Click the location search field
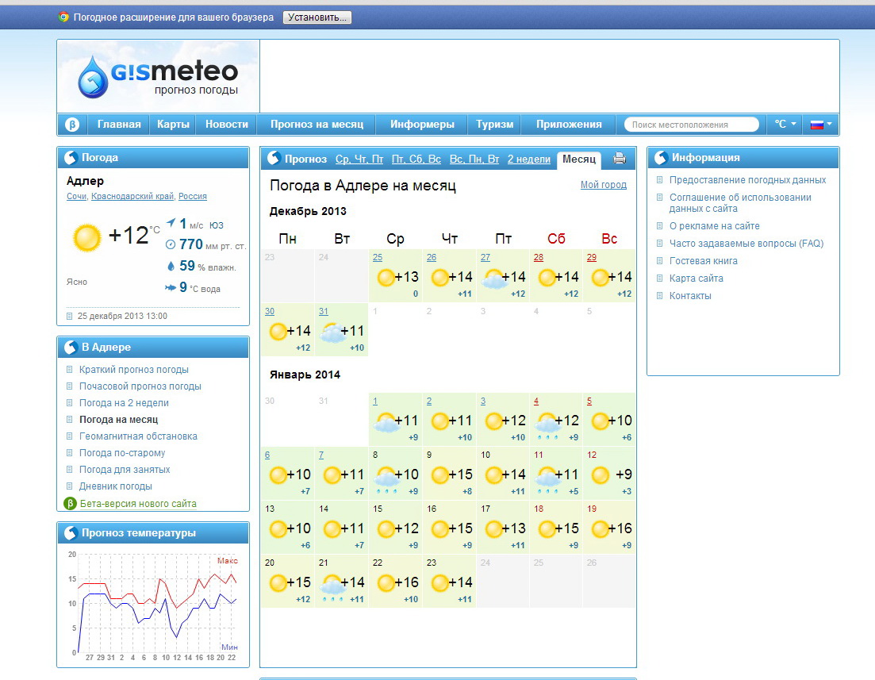 692,125
